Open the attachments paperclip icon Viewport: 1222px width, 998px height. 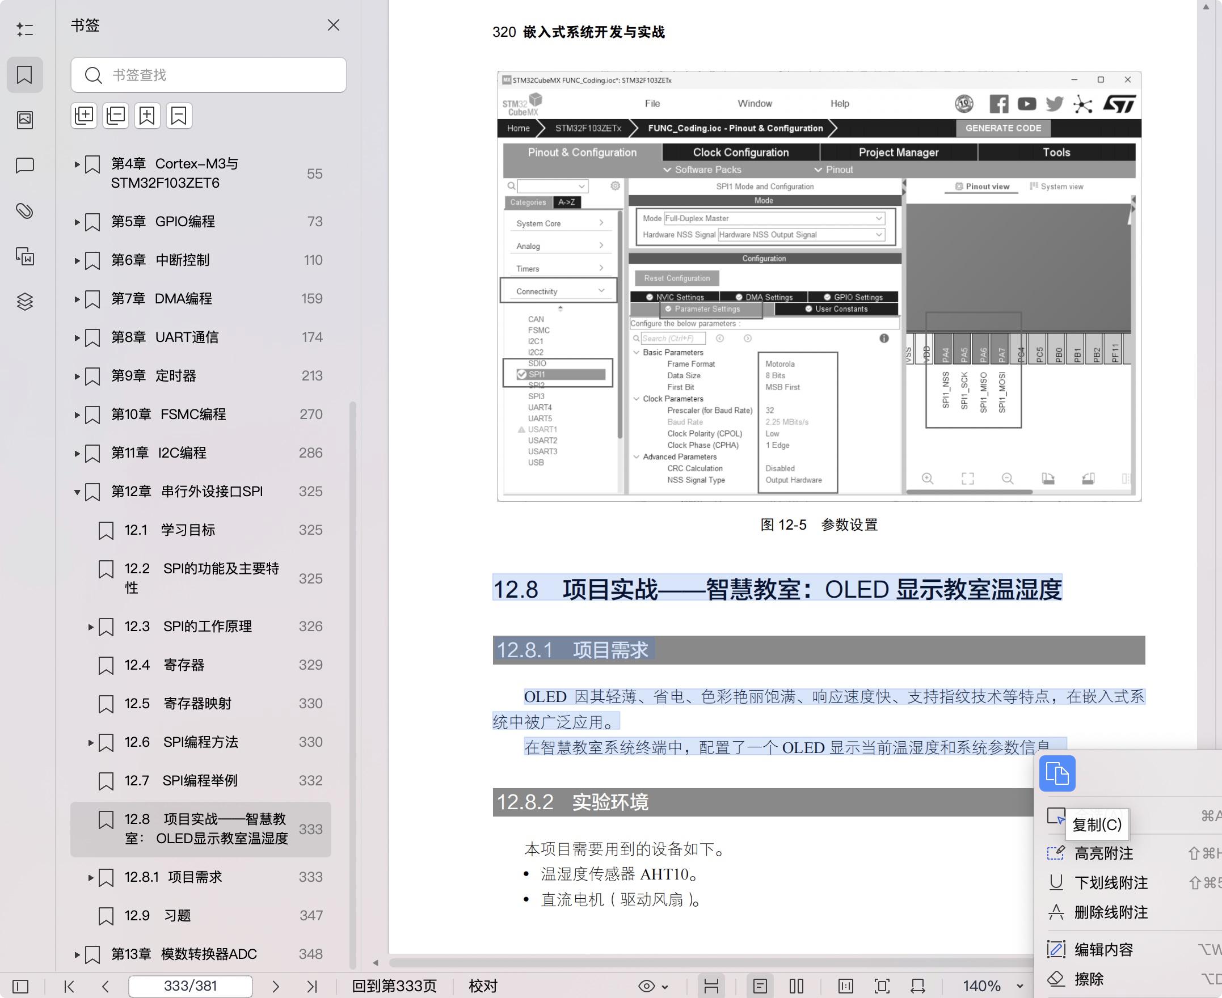(25, 211)
